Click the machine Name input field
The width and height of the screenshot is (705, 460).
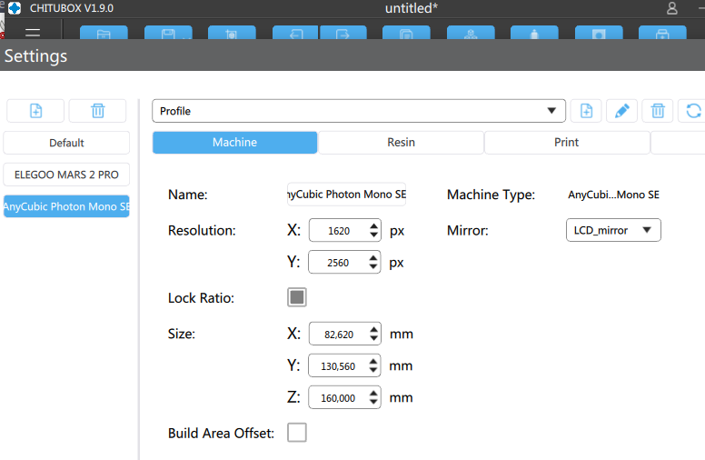pyautogui.click(x=346, y=195)
